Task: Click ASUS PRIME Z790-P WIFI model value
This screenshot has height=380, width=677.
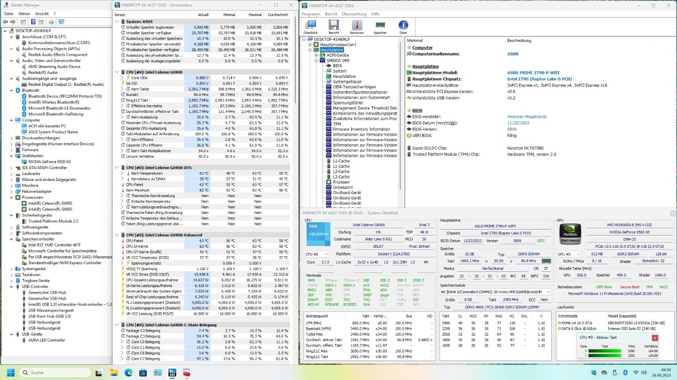Action: (x=533, y=73)
